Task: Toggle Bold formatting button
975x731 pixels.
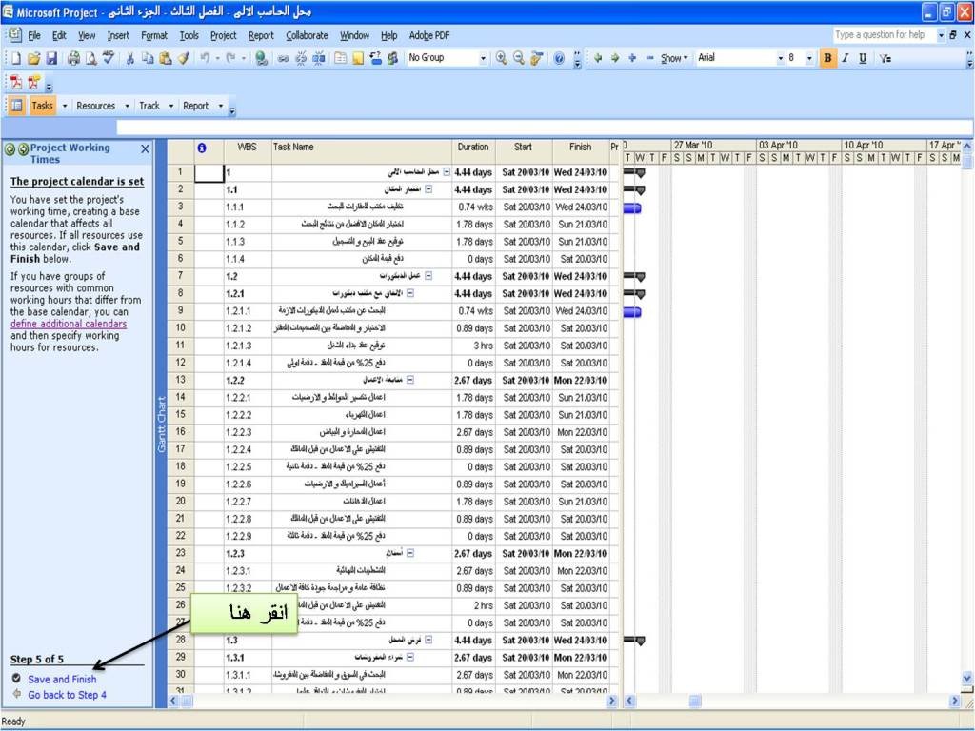Action: [x=827, y=58]
